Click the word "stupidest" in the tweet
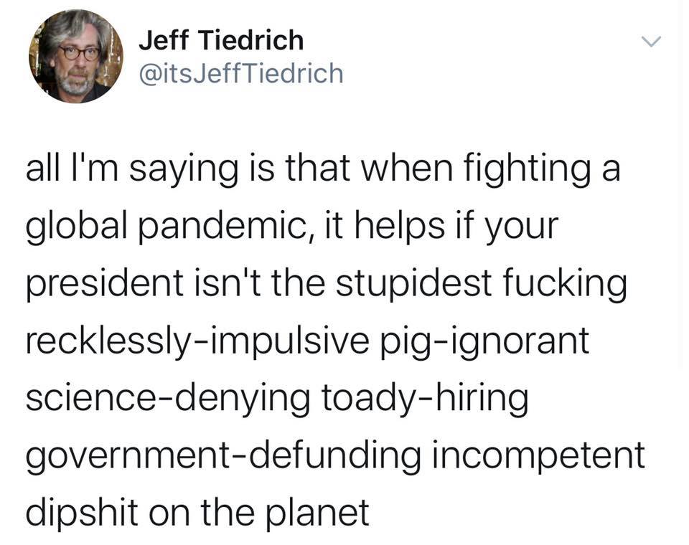The image size is (689, 545). click(413, 283)
